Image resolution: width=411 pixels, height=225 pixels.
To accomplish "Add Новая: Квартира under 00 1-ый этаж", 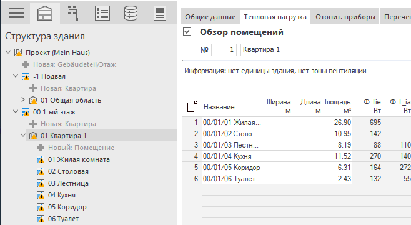I will click(x=68, y=124).
